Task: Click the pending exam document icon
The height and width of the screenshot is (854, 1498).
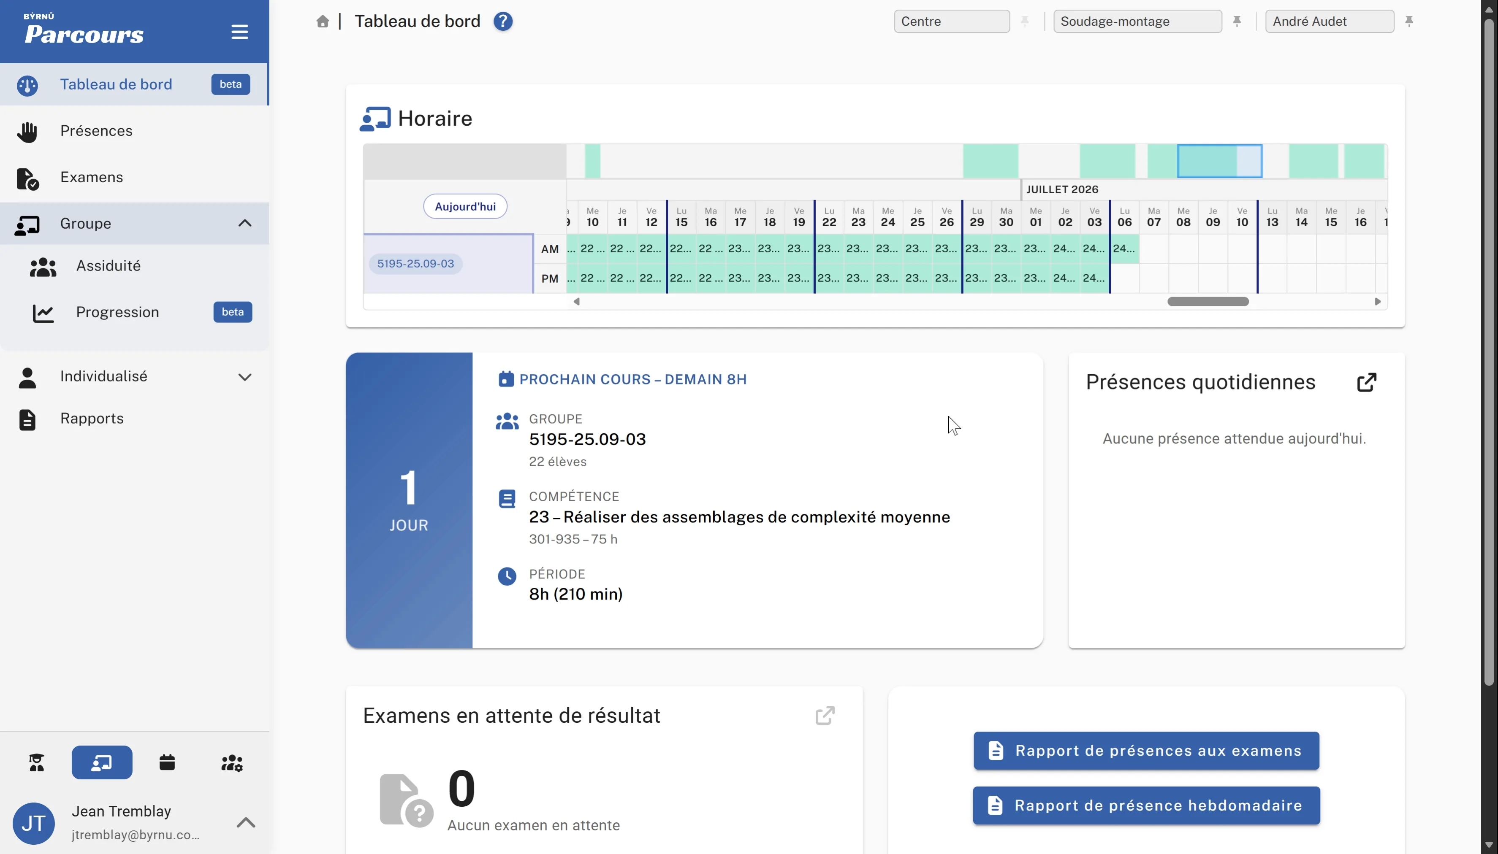Action: [x=406, y=800]
